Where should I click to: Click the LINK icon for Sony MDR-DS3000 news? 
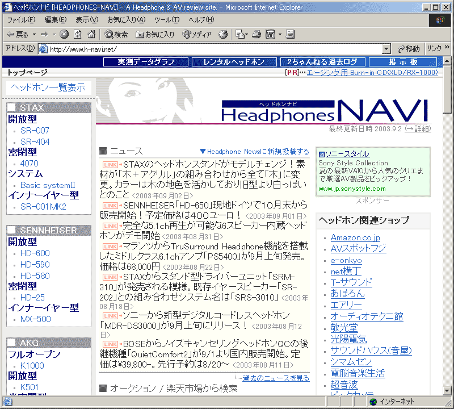pyautogui.click(x=111, y=315)
